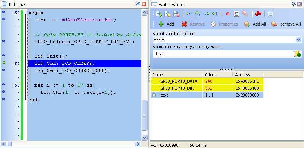Click the 60.54 ms status entry
The height and width of the screenshot is (148, 304).
click(198, 145)
